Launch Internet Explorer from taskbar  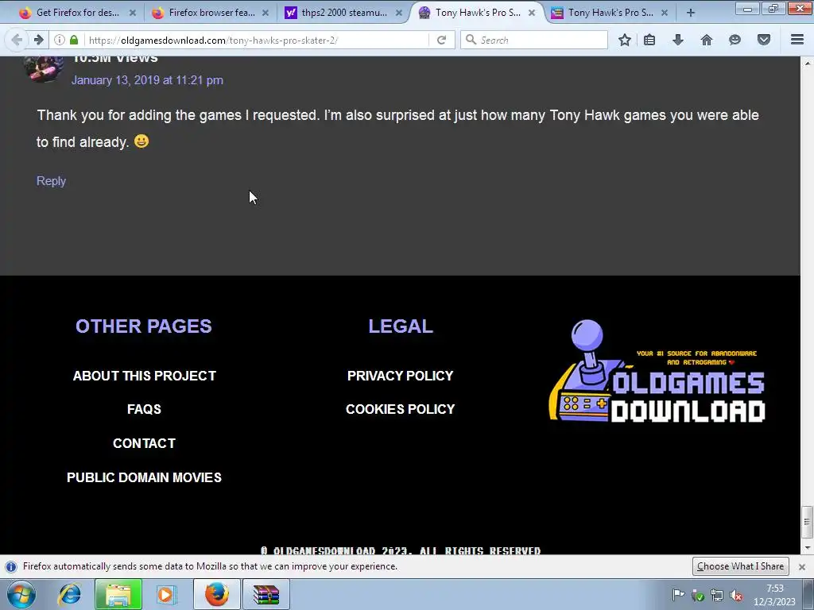click(x=70, y=594)
